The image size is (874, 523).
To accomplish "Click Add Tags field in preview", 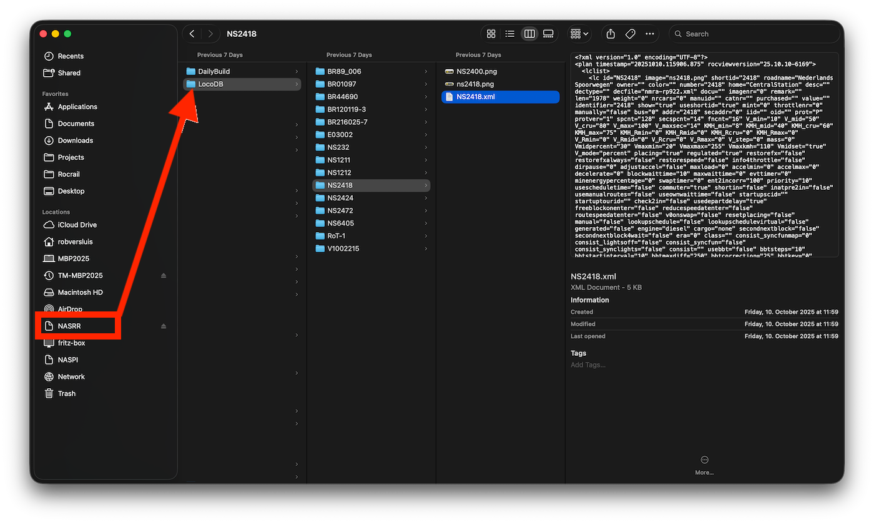I will tap(588, 364).
